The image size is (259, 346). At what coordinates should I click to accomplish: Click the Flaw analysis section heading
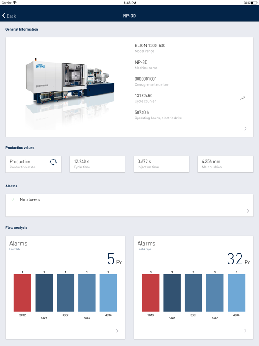click(x=16, y=228)
